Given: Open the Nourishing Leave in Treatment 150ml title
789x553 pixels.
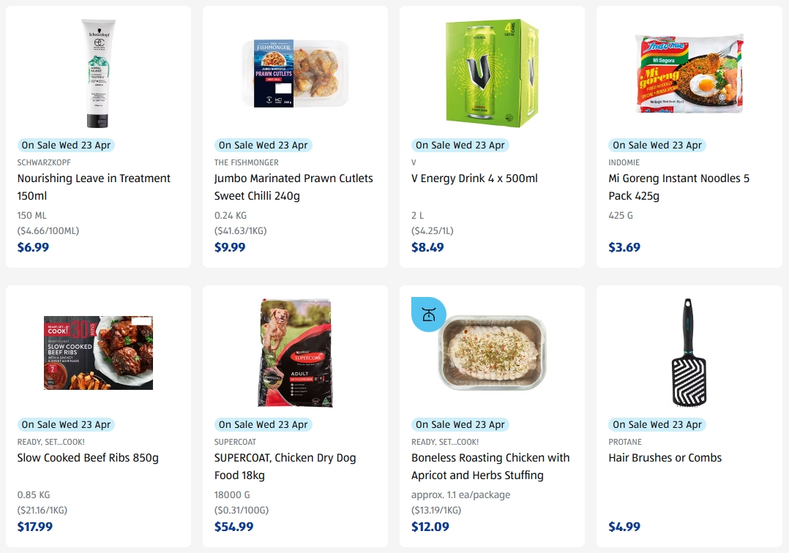Looking at the screenshot, I should coord(94,187).
